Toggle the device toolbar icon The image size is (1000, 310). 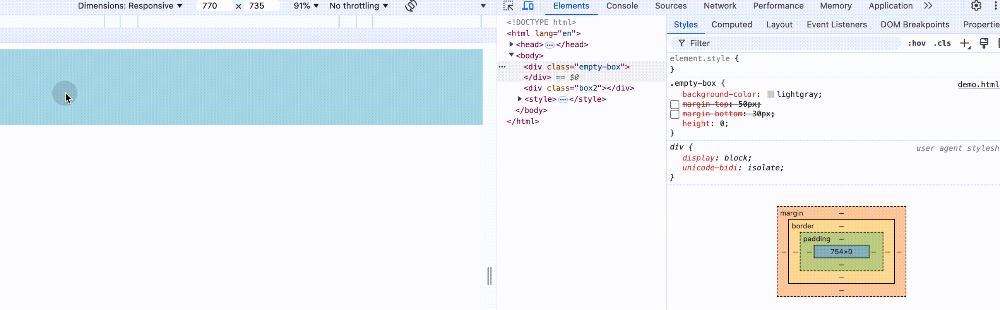coord(528,6)
